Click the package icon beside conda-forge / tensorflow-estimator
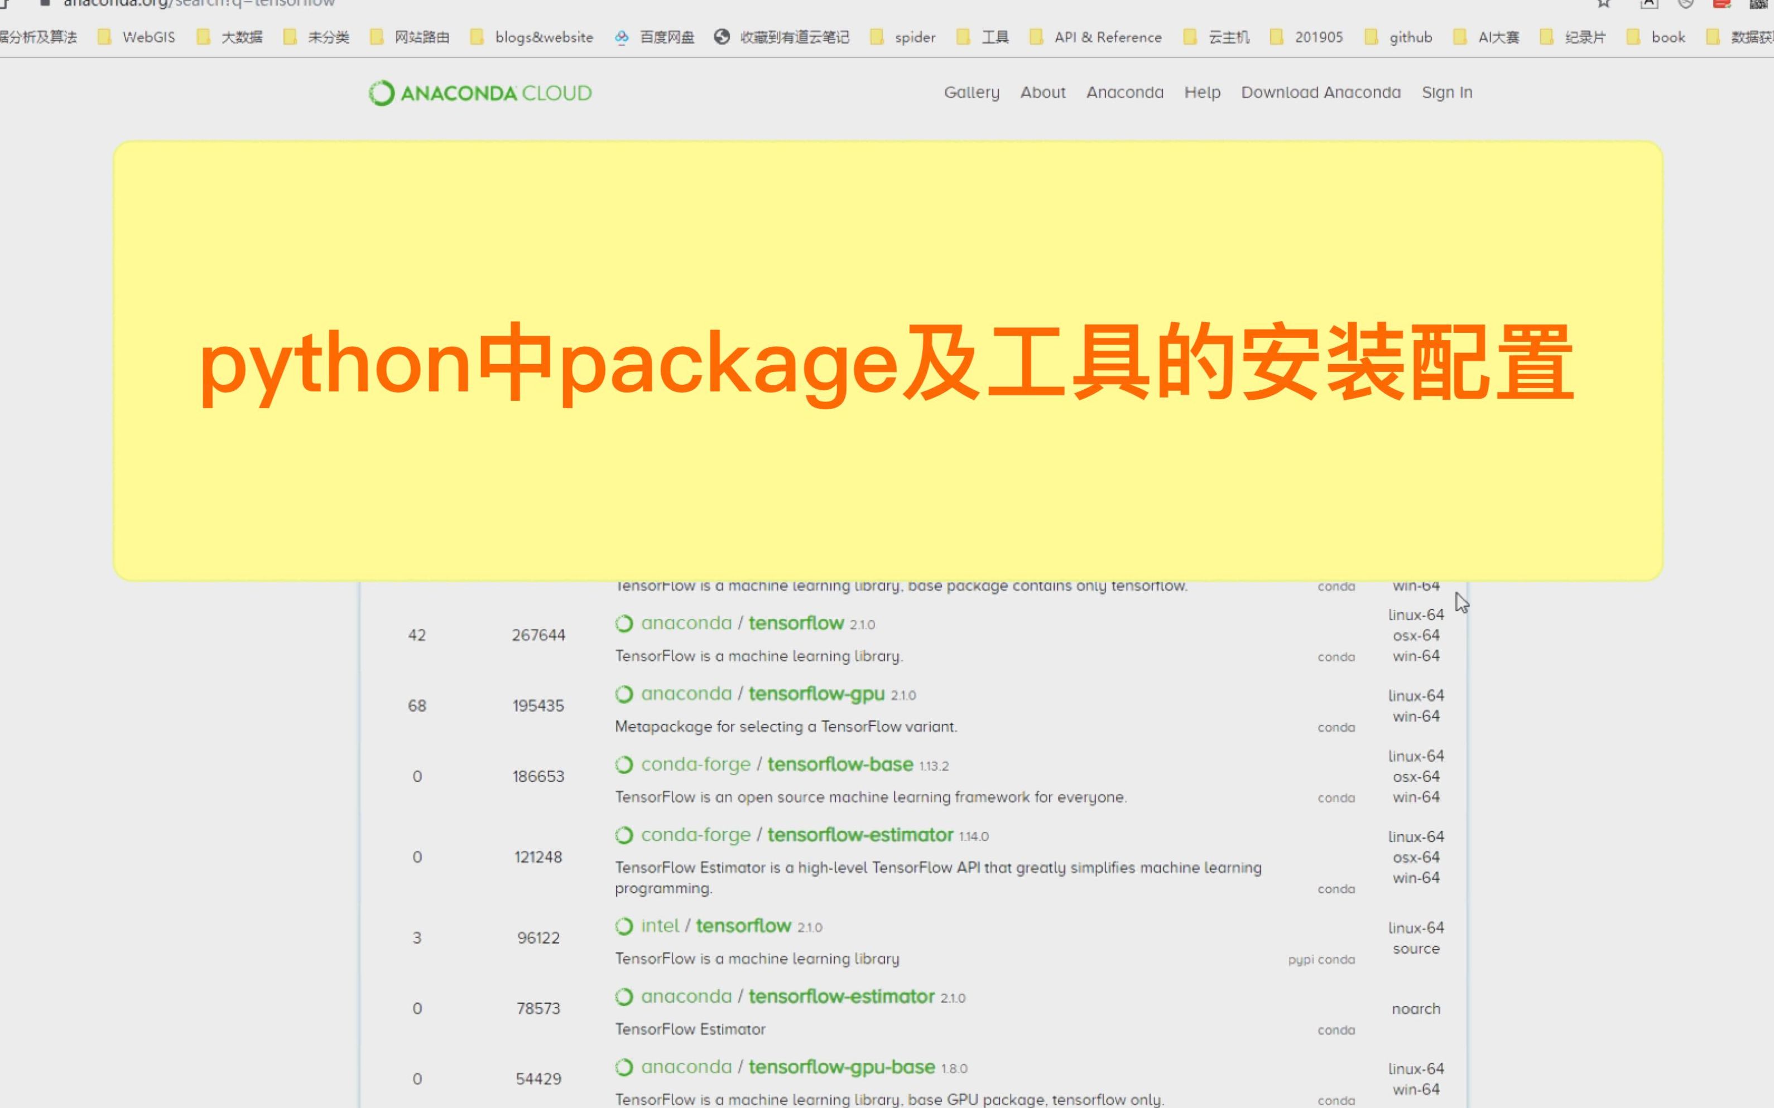 [624, 835]
